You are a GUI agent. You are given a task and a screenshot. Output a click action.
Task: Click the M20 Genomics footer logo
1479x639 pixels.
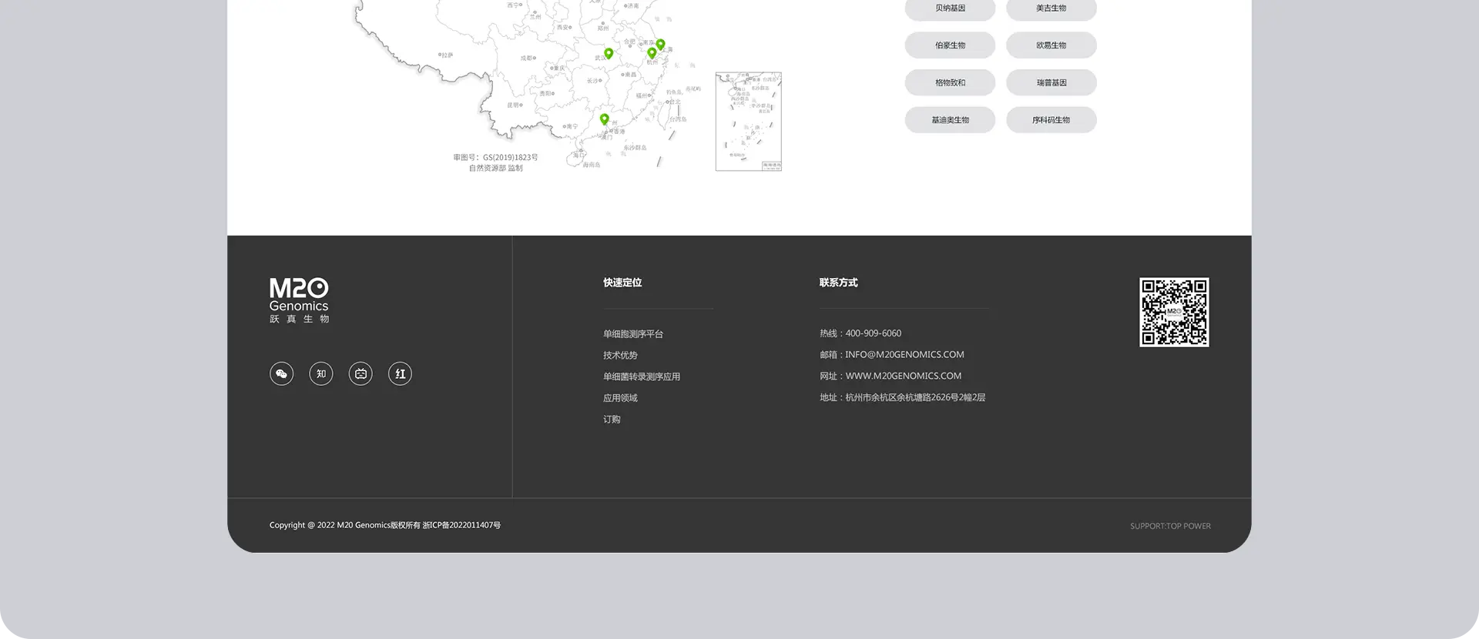tap(299, 300)
